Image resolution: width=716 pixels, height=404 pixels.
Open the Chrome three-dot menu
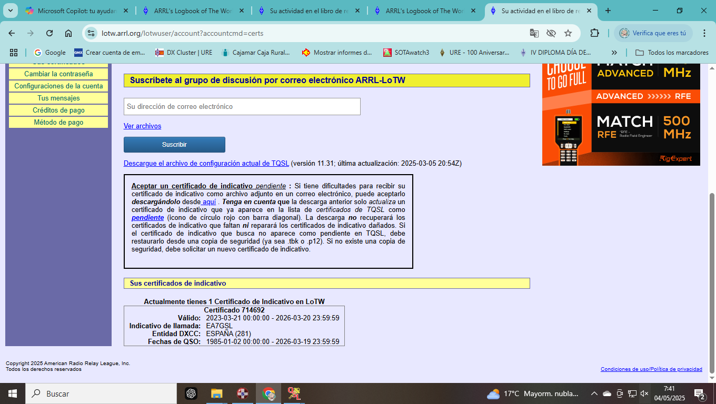coord(705,33)
